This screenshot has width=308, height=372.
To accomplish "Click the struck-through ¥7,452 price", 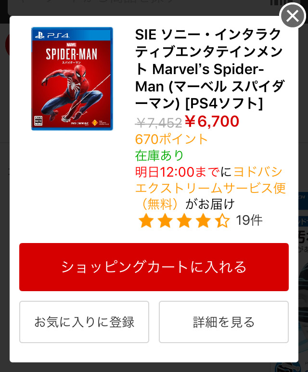I will coord(158,123).
